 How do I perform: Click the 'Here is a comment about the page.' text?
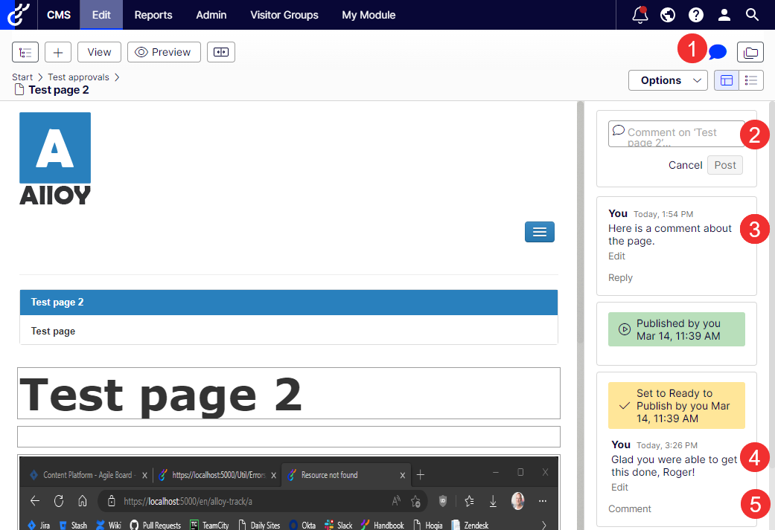pyautogui.click(x=670, y=234)
